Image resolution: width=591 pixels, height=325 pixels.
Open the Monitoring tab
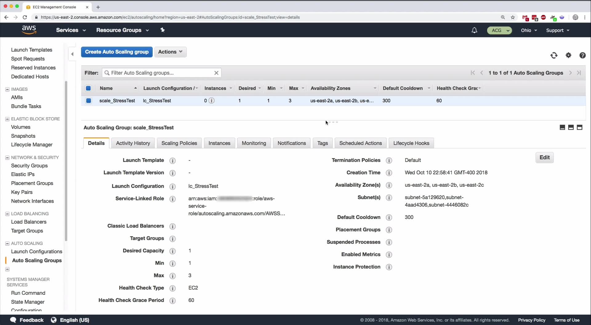point(254,143)
